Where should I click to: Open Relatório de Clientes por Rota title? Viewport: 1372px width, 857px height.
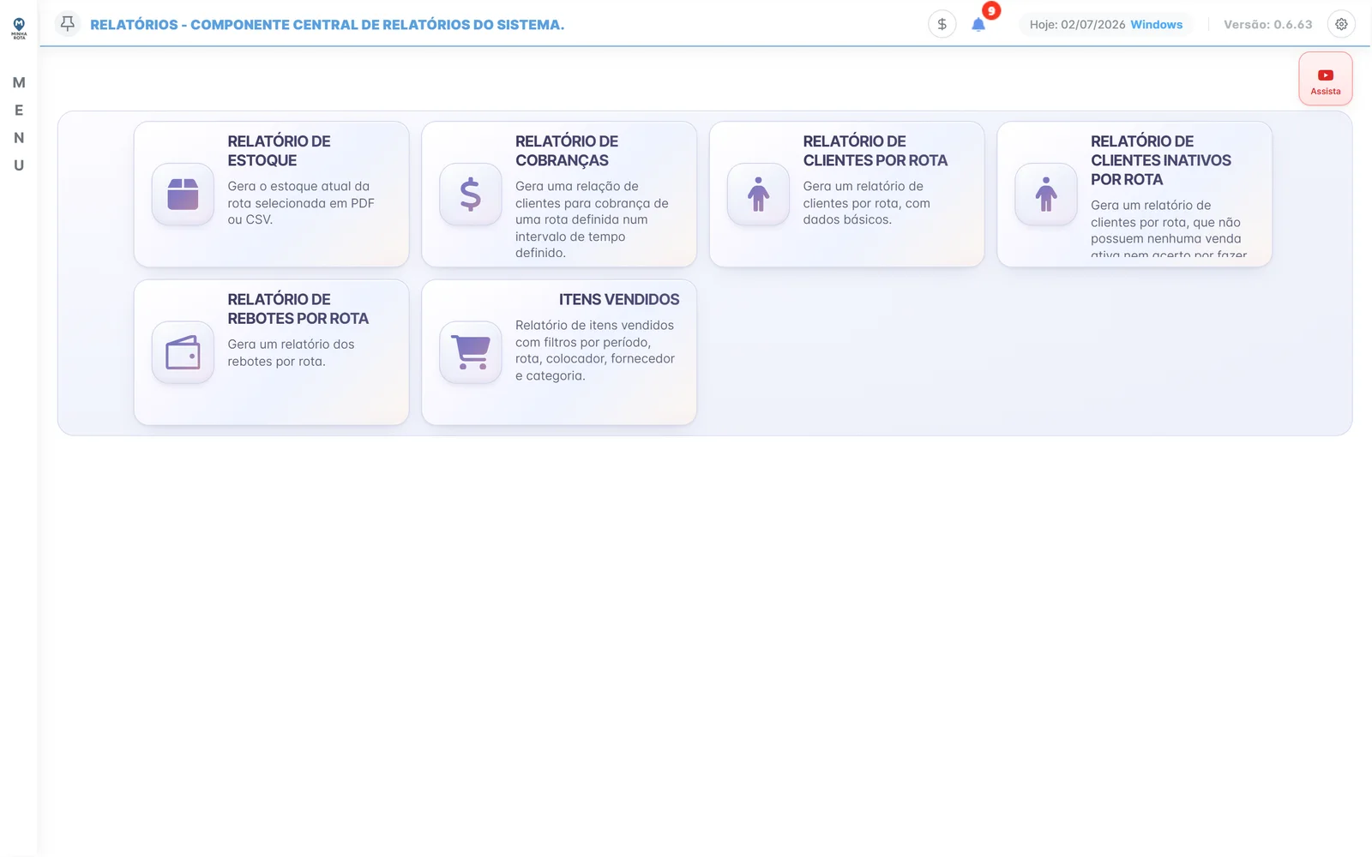coord(876,151)
